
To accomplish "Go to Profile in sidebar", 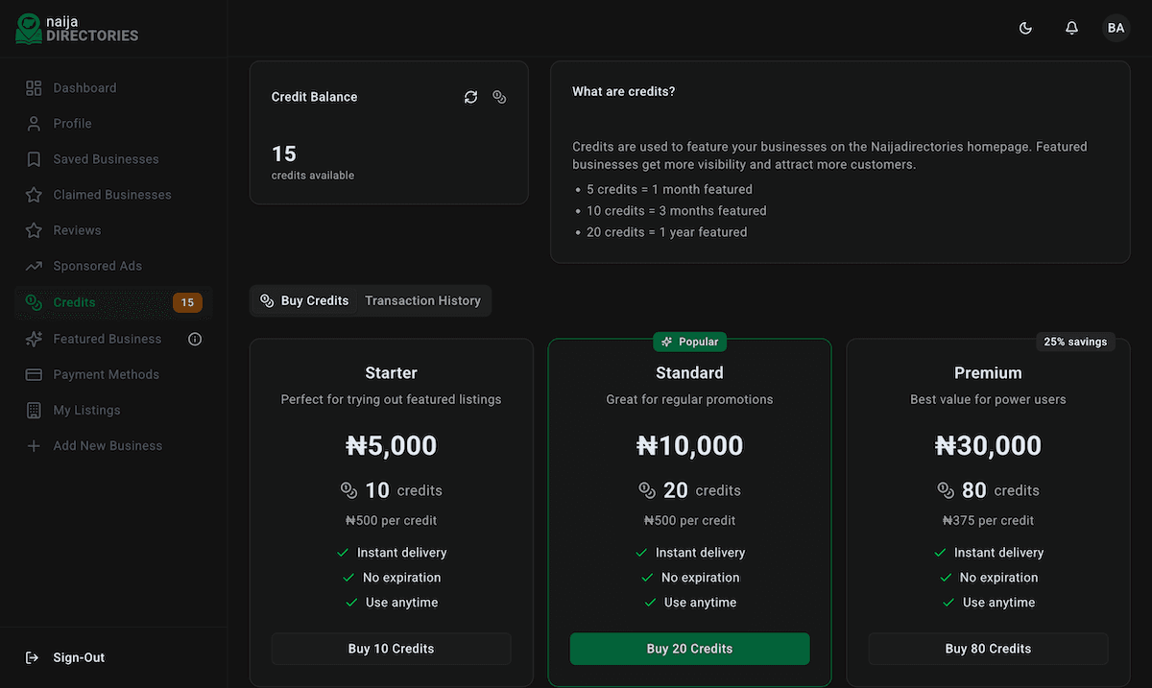I will 72,124.
